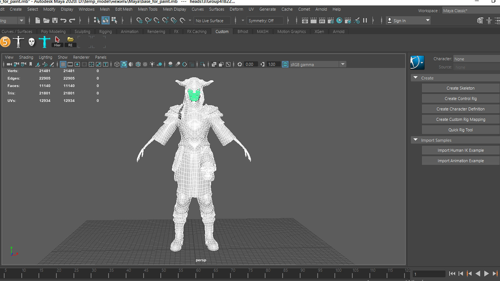This screenshot has width=500, height=281.
Task: Switch to Poly Modeling shelf tab
Action: click(53, 31)
